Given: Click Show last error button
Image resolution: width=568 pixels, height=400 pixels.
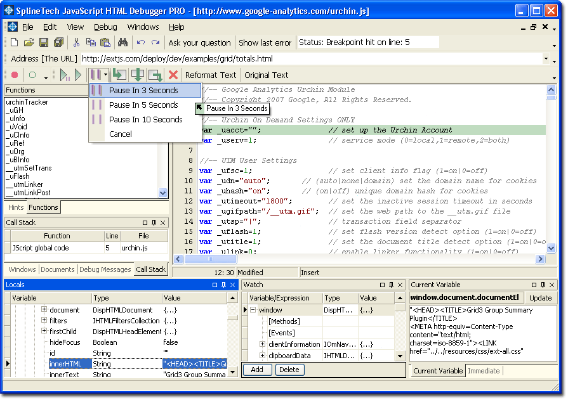Looking at the screenshot, I should [265, 43].
